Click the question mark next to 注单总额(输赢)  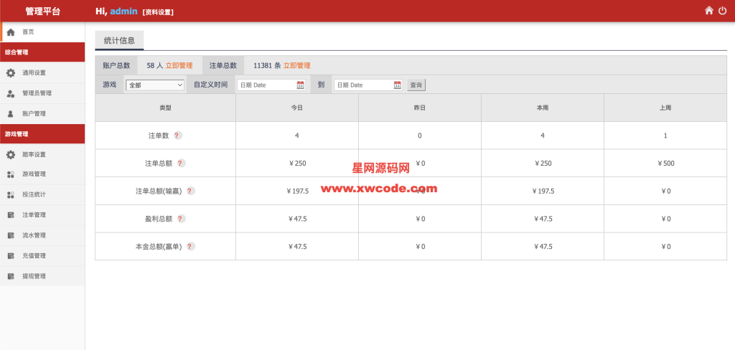click(x=190, y=191)
